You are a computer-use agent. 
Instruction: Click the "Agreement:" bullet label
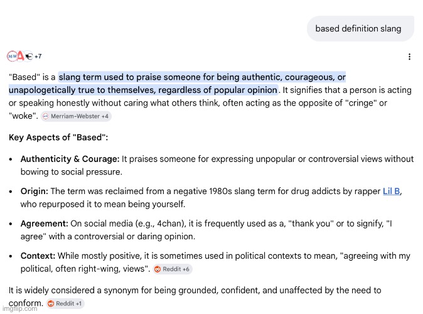pos(44,224)
